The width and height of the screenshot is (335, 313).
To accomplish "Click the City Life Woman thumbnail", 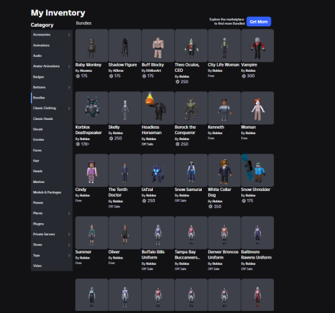I will 224,46.
